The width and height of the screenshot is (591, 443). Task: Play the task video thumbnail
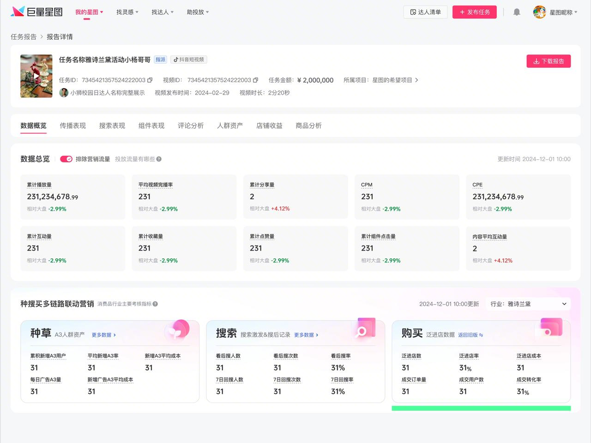(36, 76)
